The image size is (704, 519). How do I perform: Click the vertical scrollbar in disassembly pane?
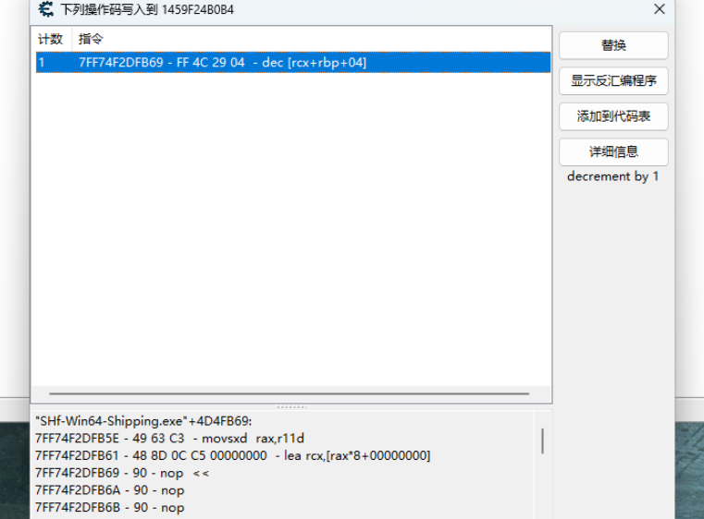coord(542,441)
